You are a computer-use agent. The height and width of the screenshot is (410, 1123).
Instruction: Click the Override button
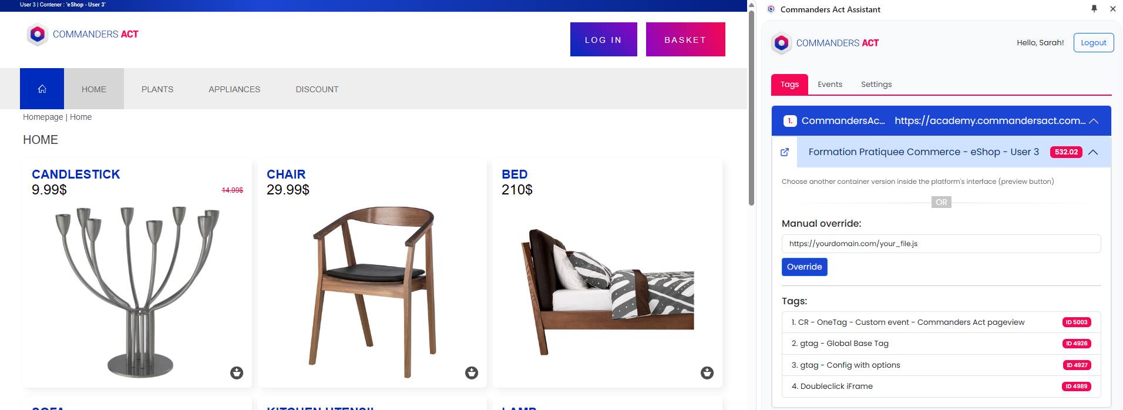point(805,267)
